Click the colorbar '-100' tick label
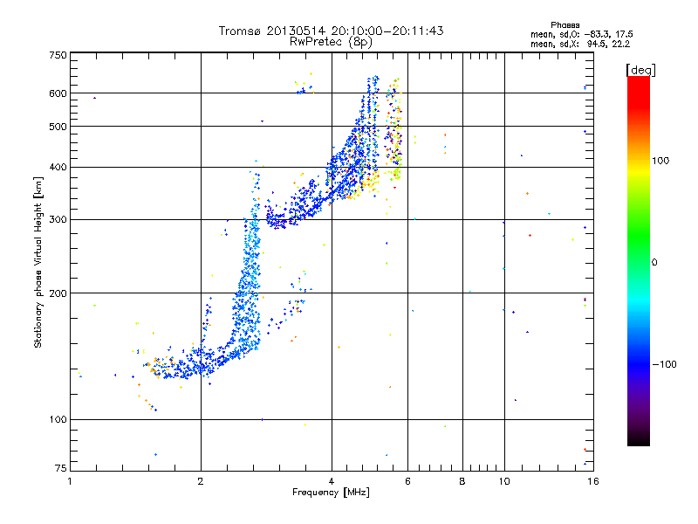The width and height of the screenshot is (698, 524). [x=664, y=364]
